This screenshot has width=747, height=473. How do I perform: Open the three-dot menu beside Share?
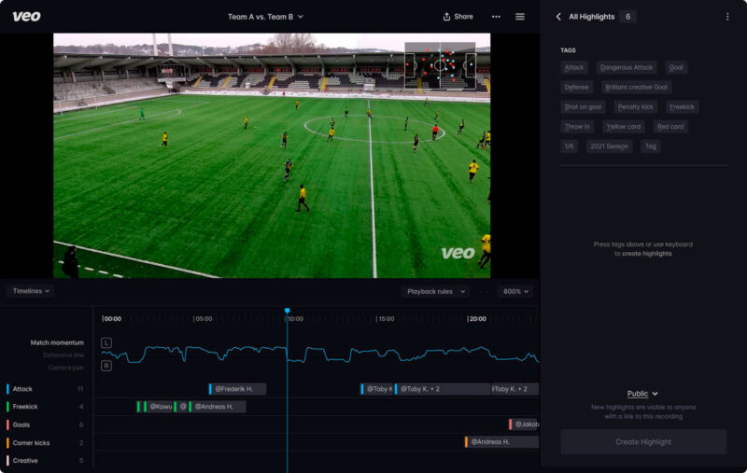tap(496, 17)
